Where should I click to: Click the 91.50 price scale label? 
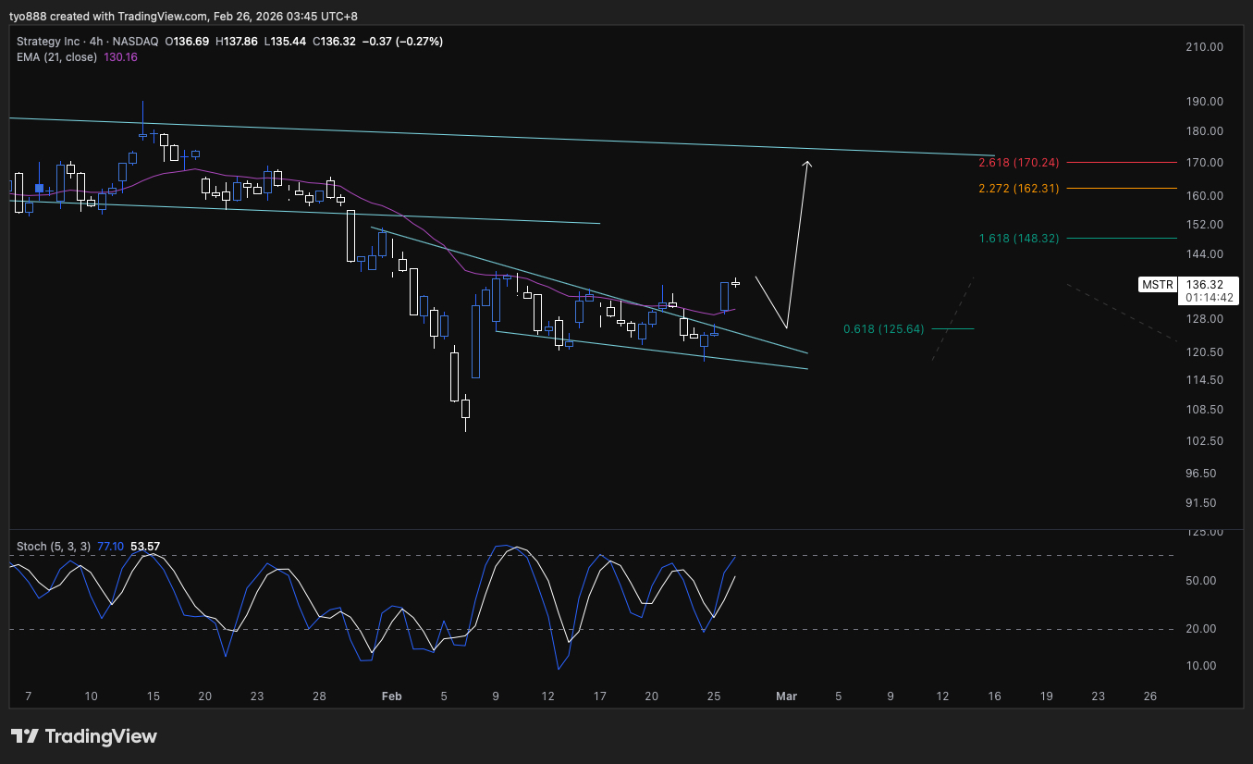click(1206, 503)
